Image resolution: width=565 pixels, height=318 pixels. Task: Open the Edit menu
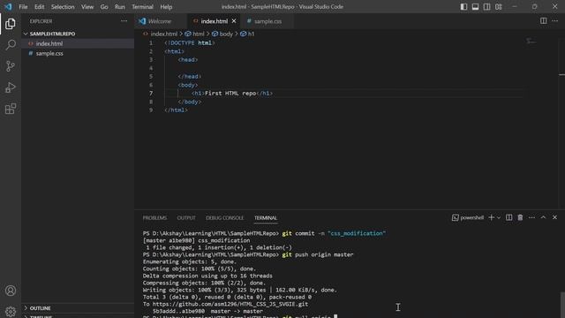pyautogui.click(x=39, y=7)
